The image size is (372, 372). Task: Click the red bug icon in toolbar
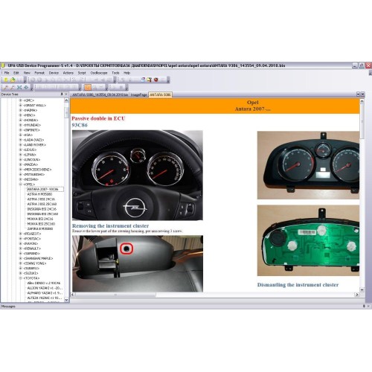tap(156, 80)
